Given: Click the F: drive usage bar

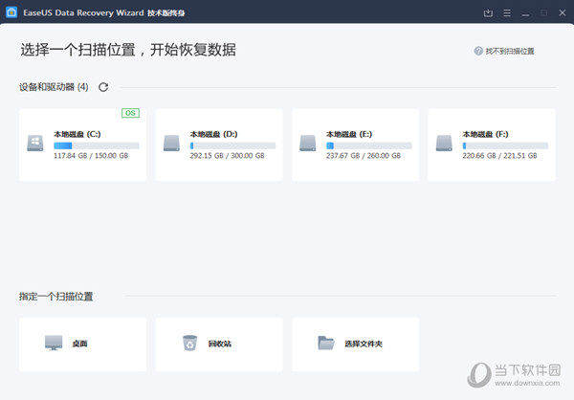Looking at the screenshot, I should click(x=505, y=145).
